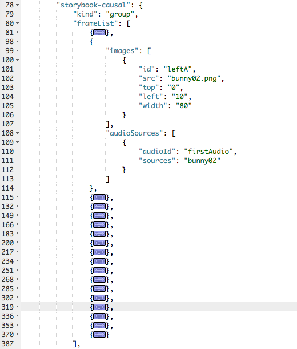
Task: Click the "kind" key on line 79
Action: tap(85, 14)
